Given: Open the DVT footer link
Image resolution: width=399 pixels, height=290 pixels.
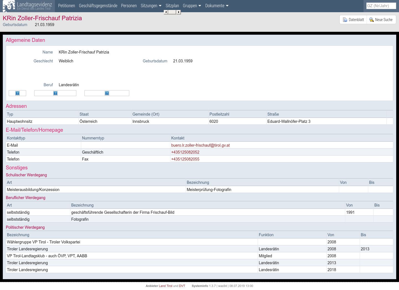Looking at the screenshot, I should click(x=182, y=286).
